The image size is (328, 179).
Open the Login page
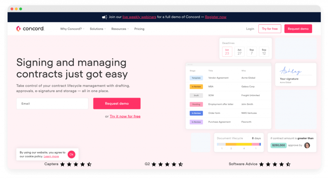pyautogui.click(x=250, y=29)
